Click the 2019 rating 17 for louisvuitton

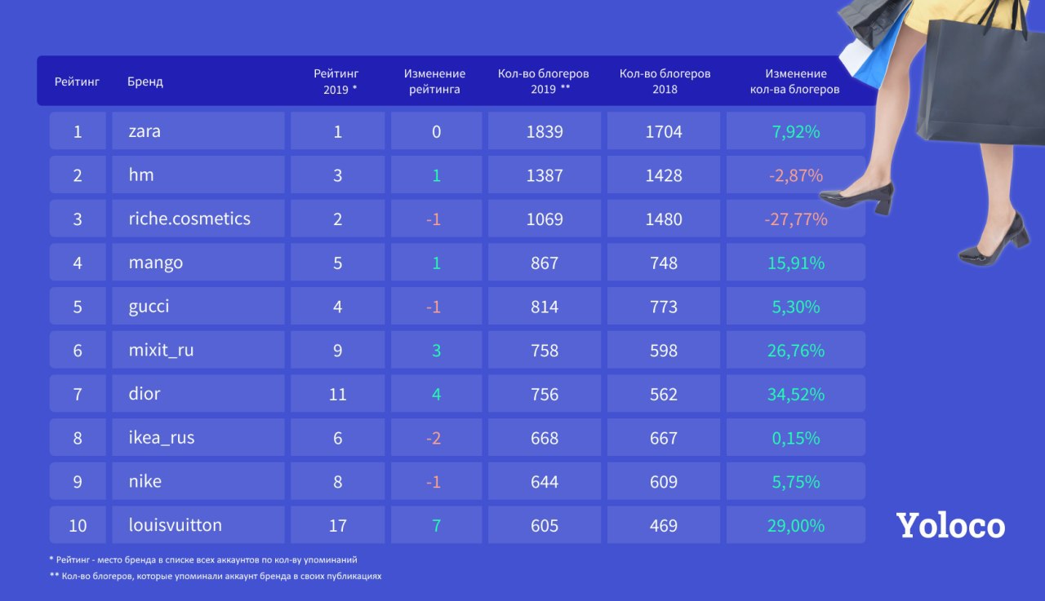pyautogui.click(x=338, y=525)
